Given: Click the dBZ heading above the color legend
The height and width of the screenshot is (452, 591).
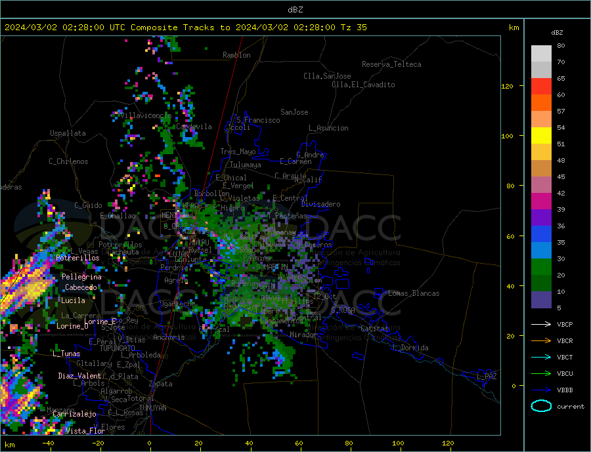Looking at the screenshot, I should click(557, 33).
